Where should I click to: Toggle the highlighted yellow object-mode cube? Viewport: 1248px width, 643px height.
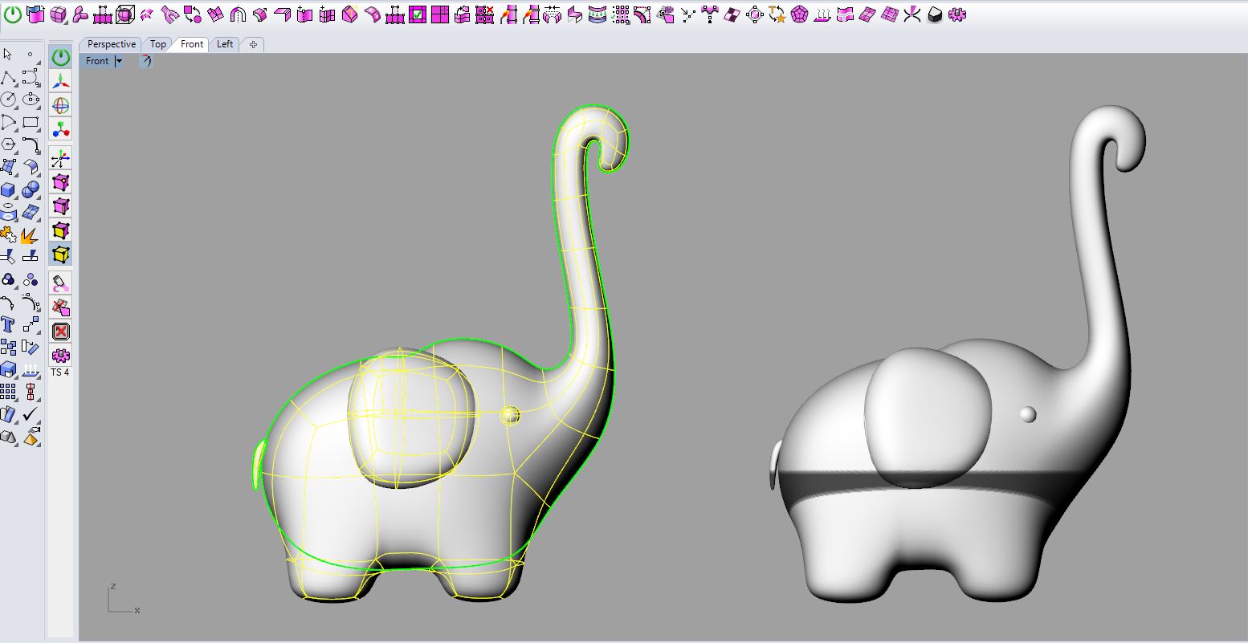[x=61, y=254]
